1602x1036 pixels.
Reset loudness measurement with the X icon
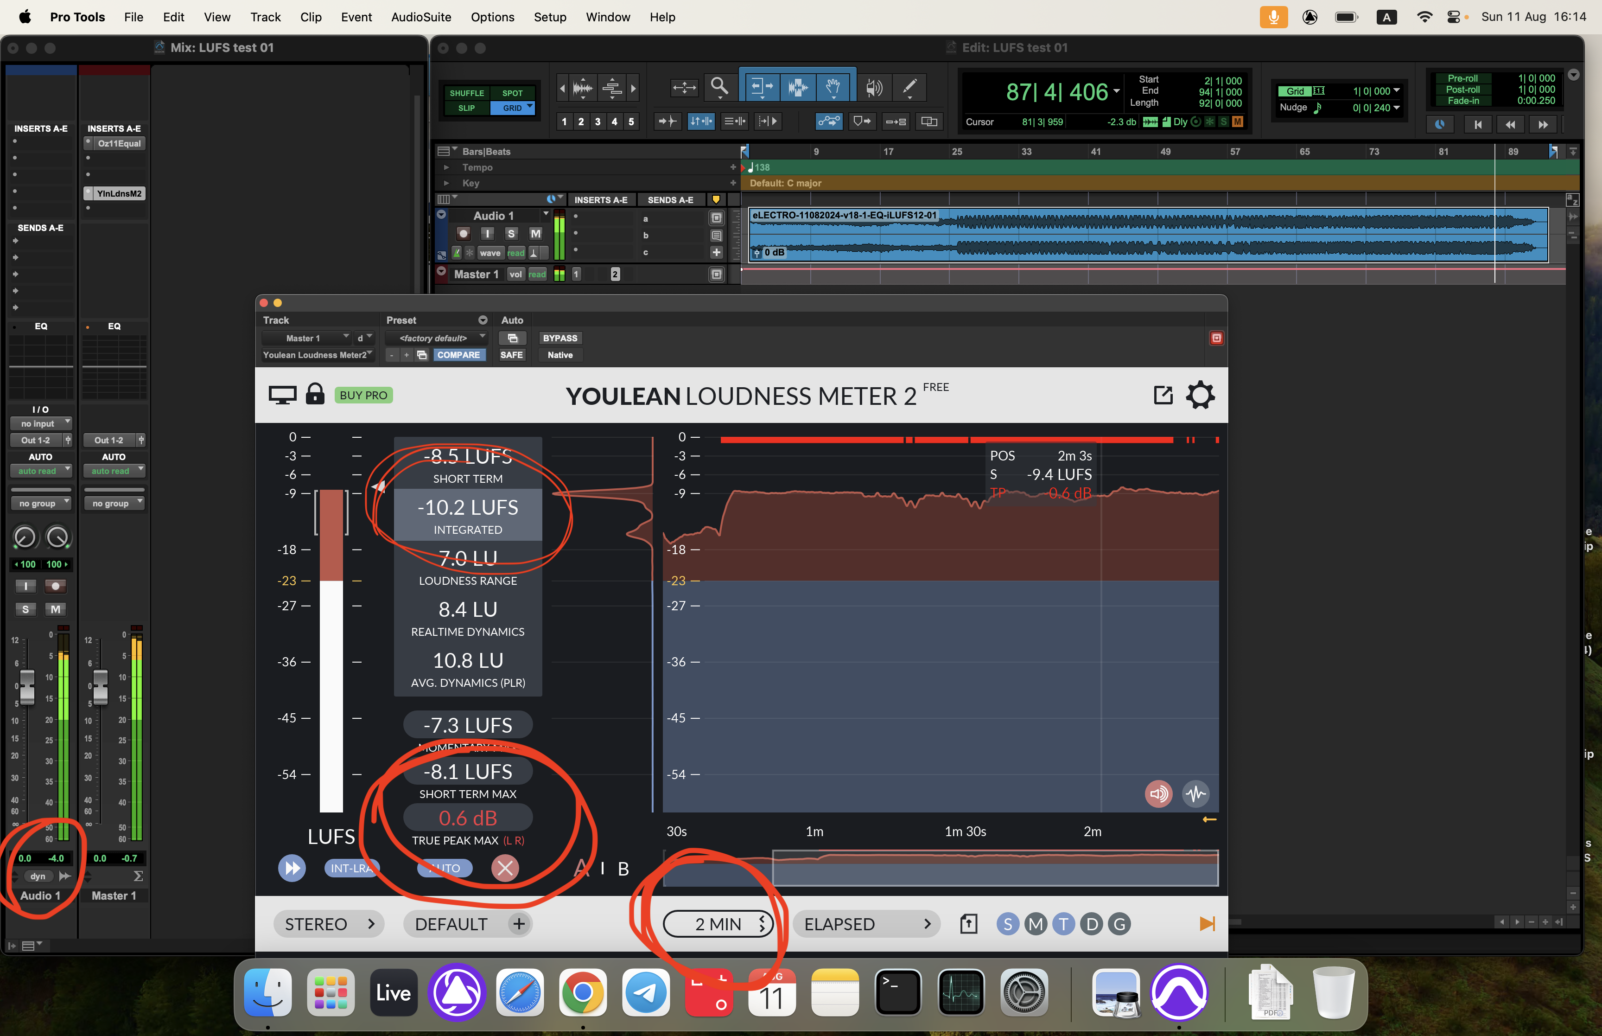click(505, 868)
